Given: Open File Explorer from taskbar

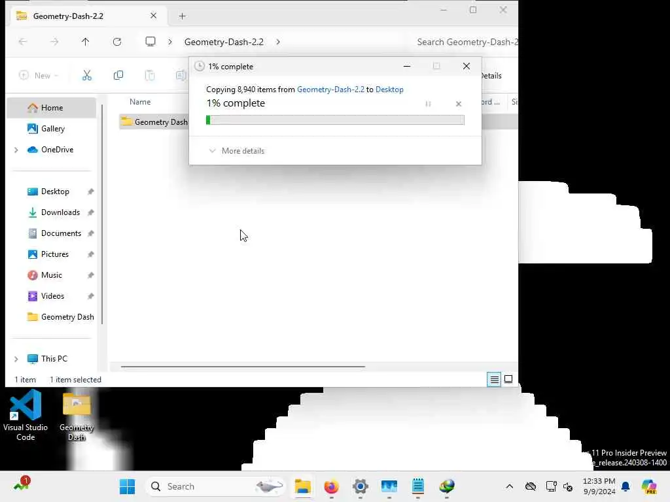Looking at the screenshot, I should 302,486.
